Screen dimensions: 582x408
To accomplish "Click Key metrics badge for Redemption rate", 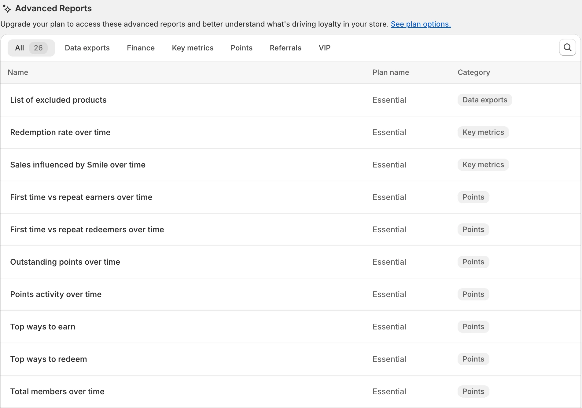I will point(483,132).
